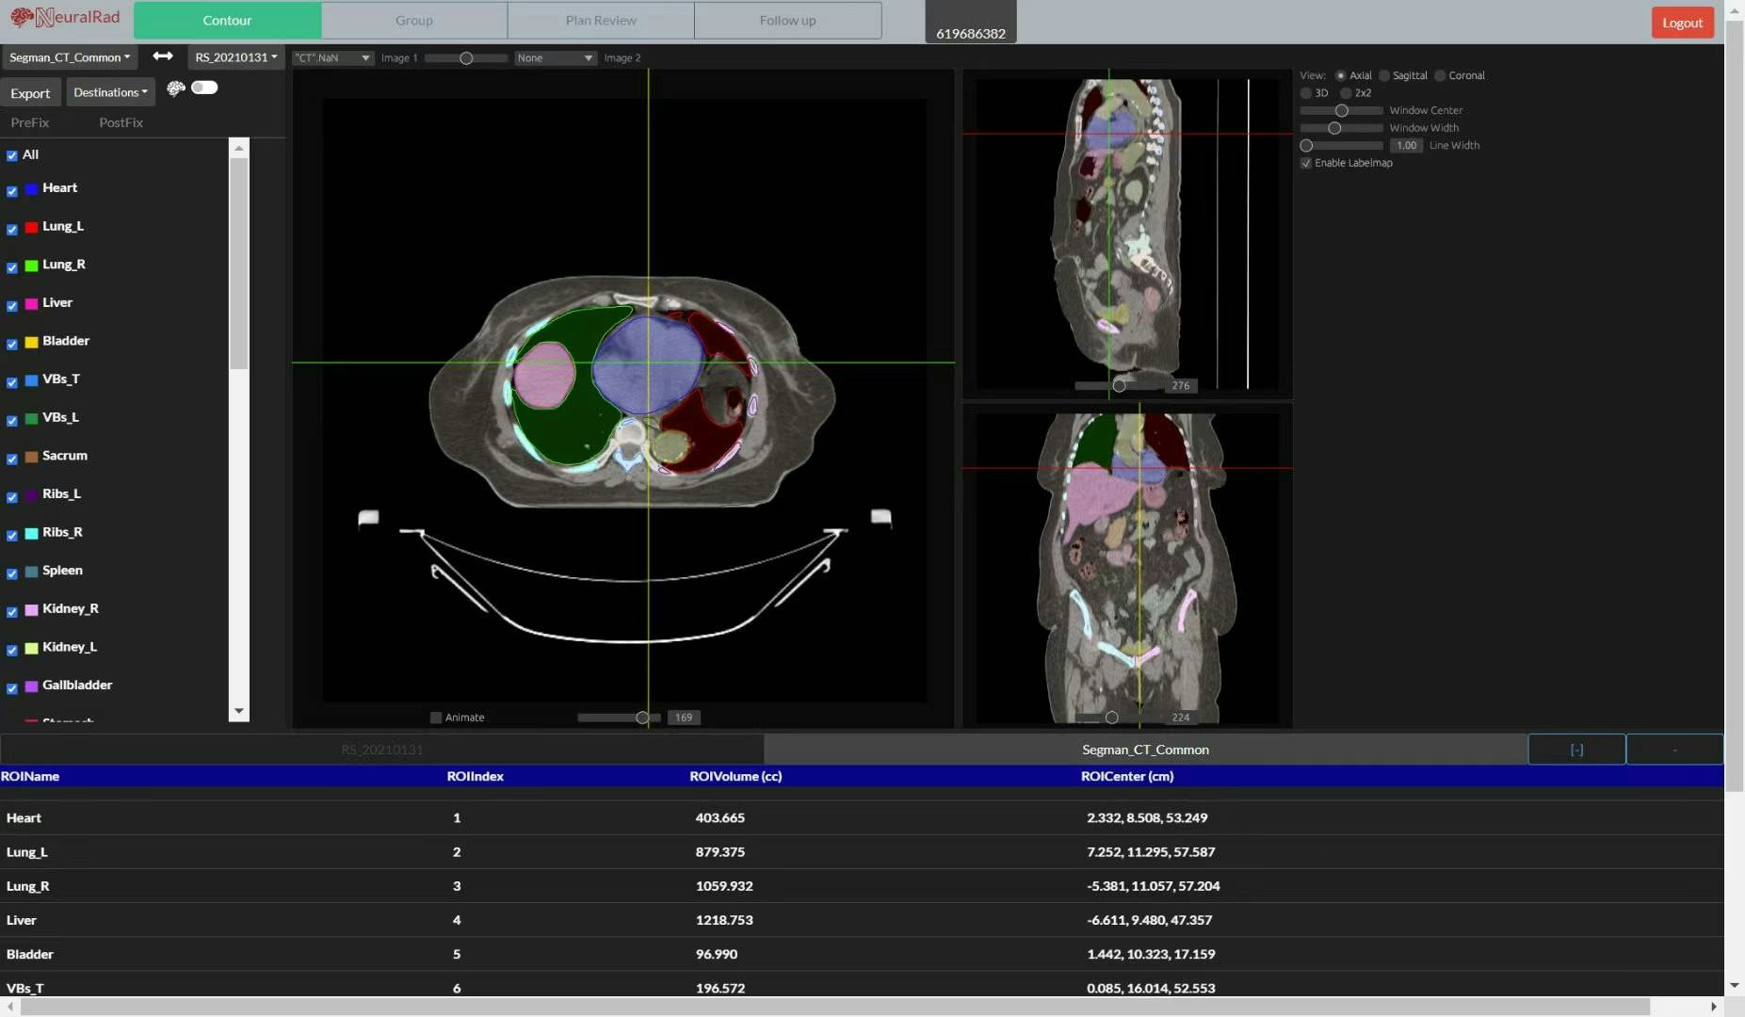
Task: Open the Follow up tab
Action: pos(787,21)
